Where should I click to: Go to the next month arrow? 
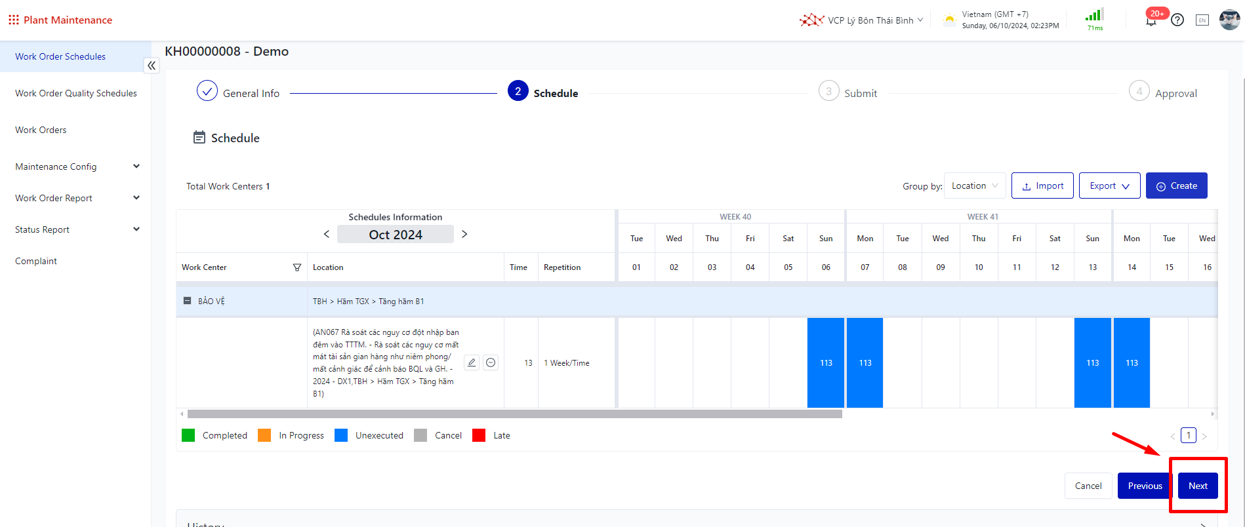pyautogui.click(x=464, y=234)
